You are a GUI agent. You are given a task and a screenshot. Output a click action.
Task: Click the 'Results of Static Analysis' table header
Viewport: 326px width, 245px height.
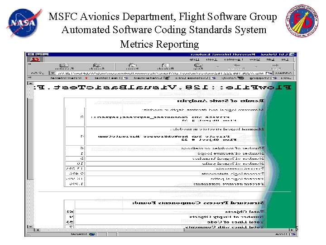click(x=221, y=101)
